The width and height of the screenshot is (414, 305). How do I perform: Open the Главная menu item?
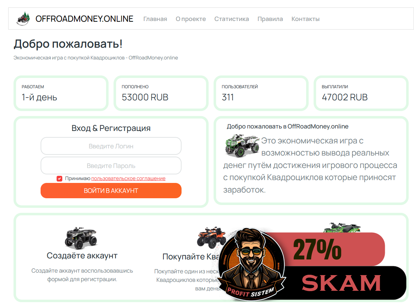[x=155, y=19]
